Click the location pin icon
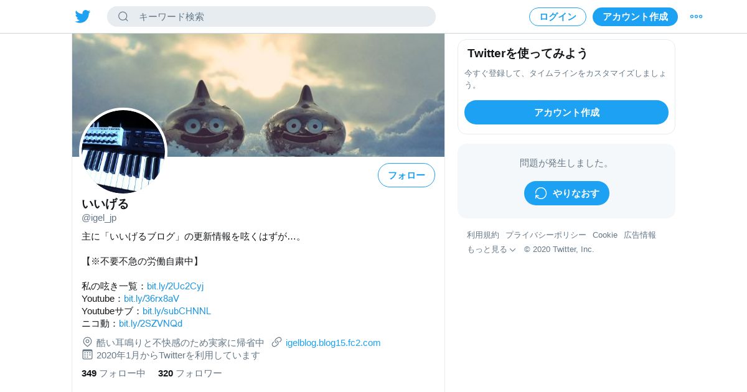Image resolution: width=747 pixels, height=392 pixels. pyautogui.click(x=87, y=342)
